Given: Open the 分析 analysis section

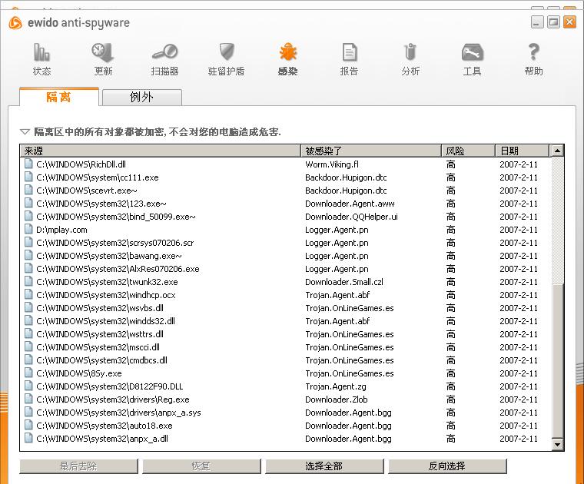Looking at the screenshot, I should tap(410, 59).
